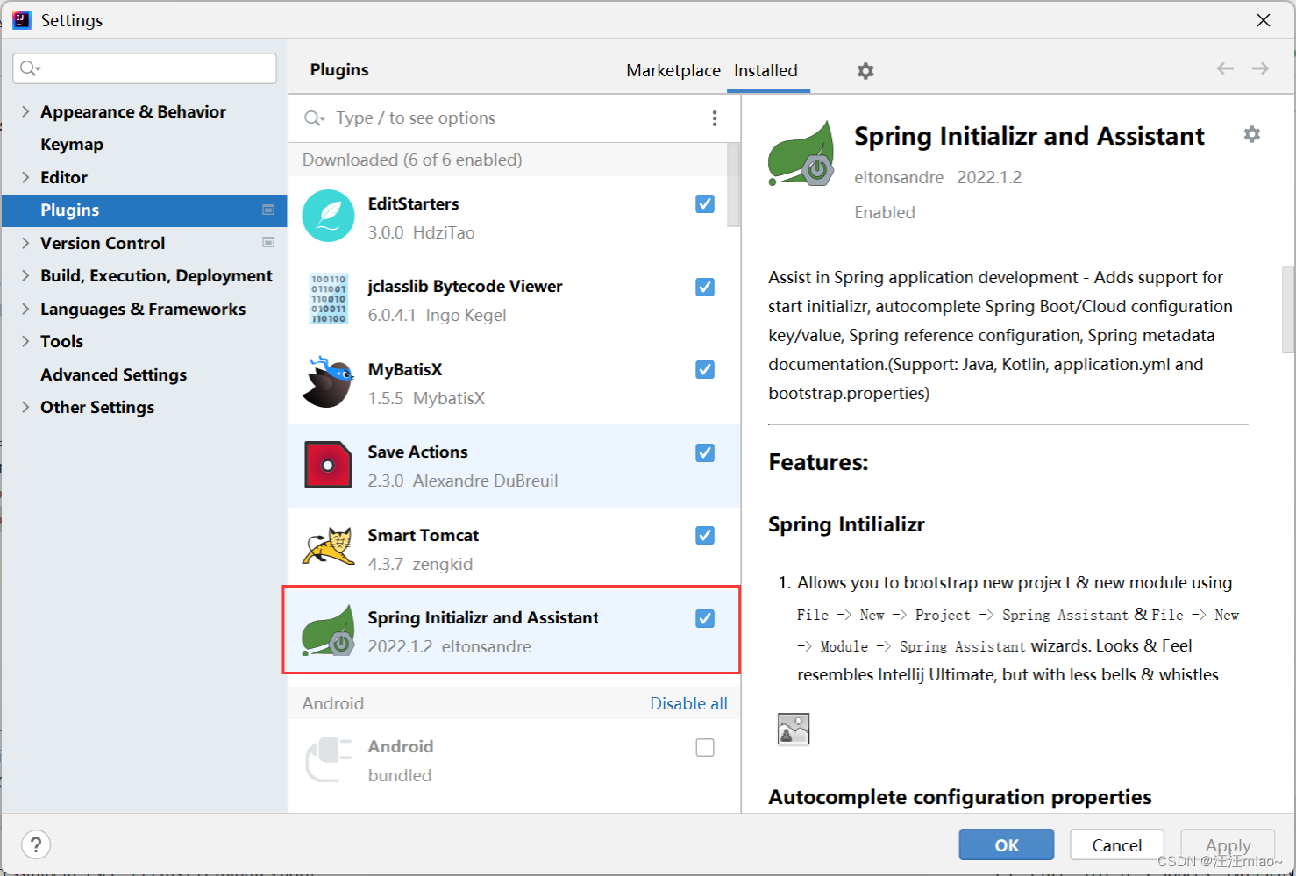Viewport: 1296px width, 876px height.
Task: Click the broken image placeholder in description
Action: (x=794, y=729)
